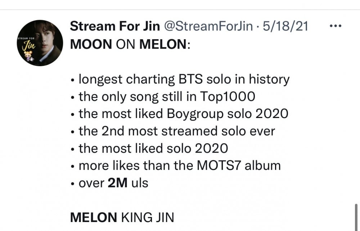360x231 pixels.
Task: Open the three-dot more options menu
Action: tap(336, 26)
